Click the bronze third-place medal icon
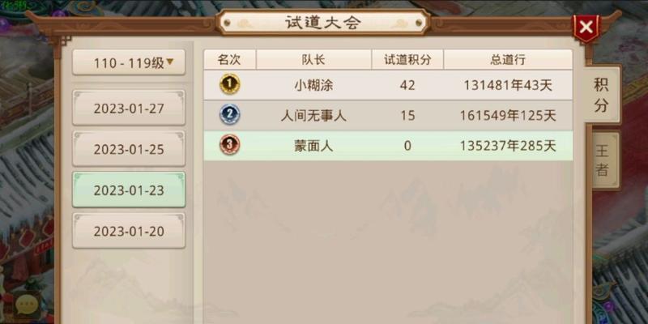Viewport: 648px width, 324px height. pyautogui.click(x=229, y=145)
